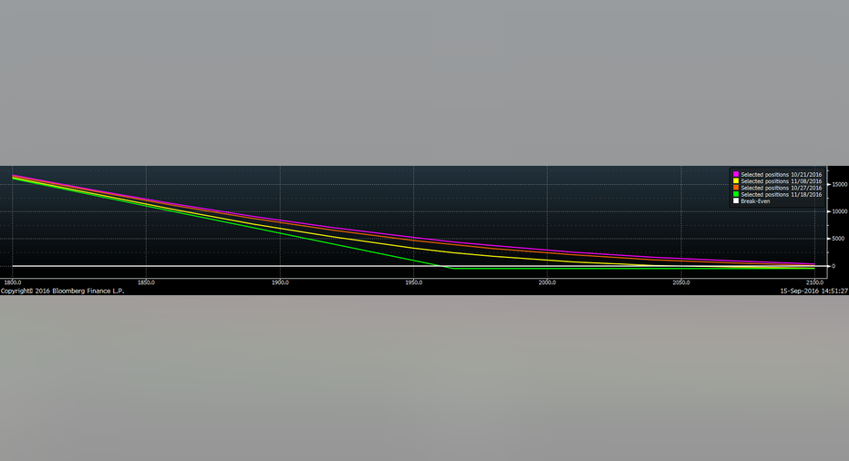Click the white Break-Even legend swatch

(x=736, y=200)
